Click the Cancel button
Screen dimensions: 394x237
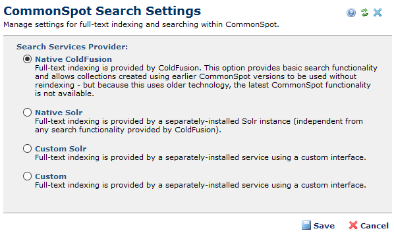pos(368,225)
